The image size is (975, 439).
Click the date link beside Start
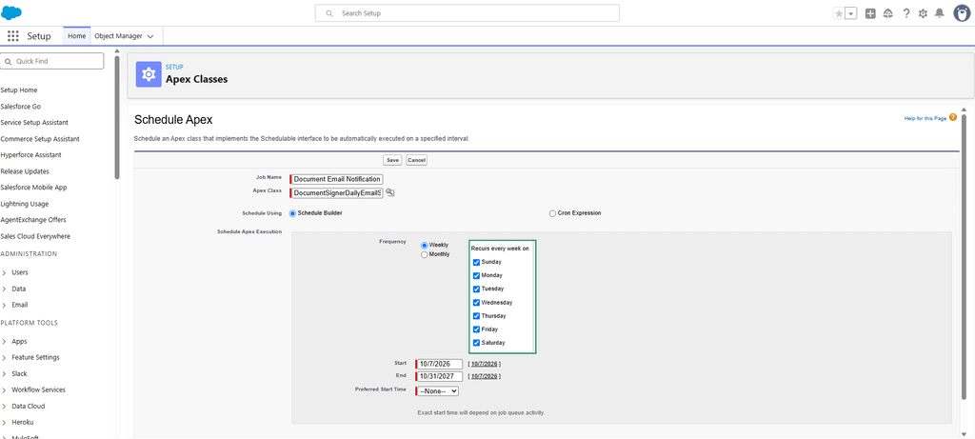[485, 364]
